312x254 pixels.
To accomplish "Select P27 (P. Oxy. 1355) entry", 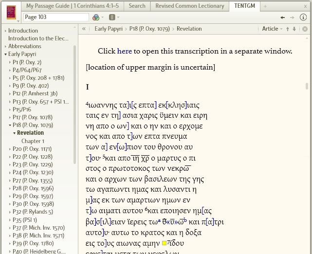I will 33,181.
